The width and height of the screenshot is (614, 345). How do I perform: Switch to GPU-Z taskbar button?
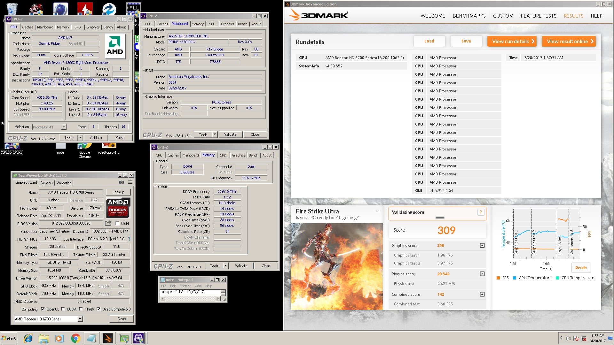(x=124, y=338)
